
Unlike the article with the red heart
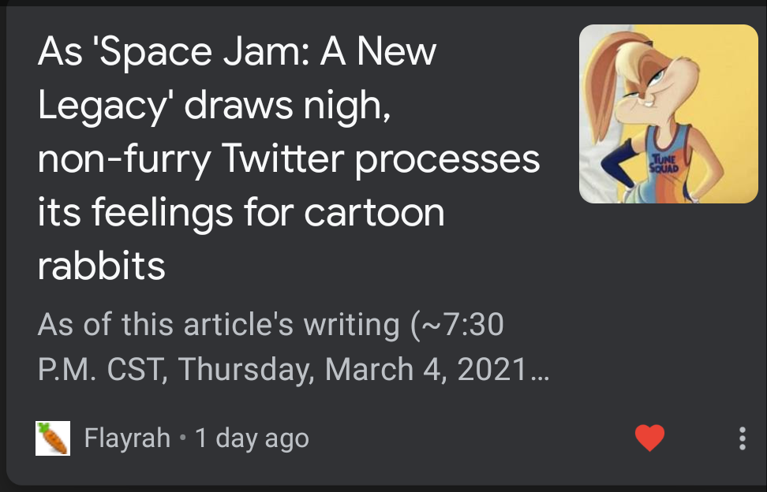pyautogui.click(x=649, y=438)
